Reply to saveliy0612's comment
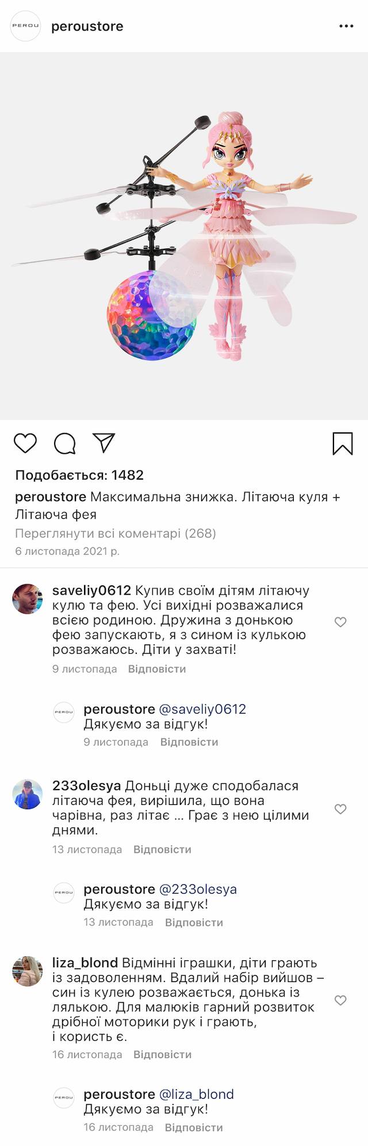The image size is (368, 1146). pyautogui.click(x=157, y=669)
